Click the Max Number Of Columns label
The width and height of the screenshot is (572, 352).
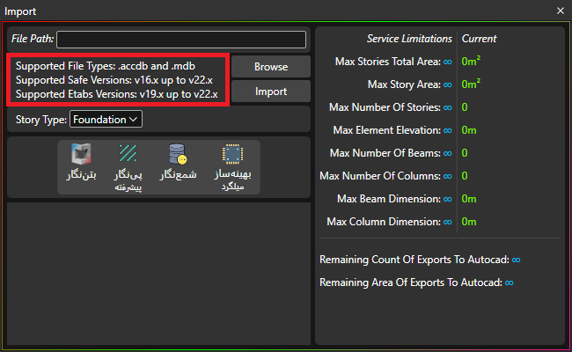380,176
